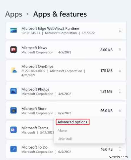Click the 4/5/2022 install date
Image resolution: width=131 pixels, height=160 pixels.
tap(65, 52)
